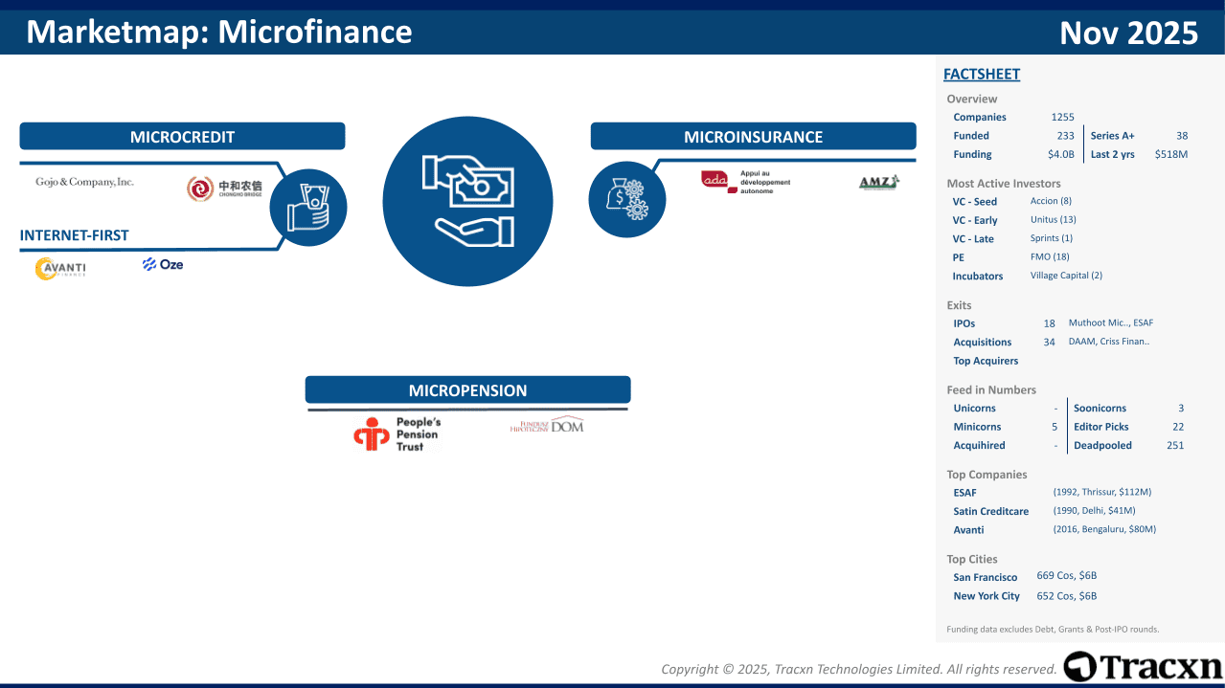This screenshot has height=688, width=1225.
Task: Click the Tracxn logo in the footer
Action: [x=1143, y=667]
